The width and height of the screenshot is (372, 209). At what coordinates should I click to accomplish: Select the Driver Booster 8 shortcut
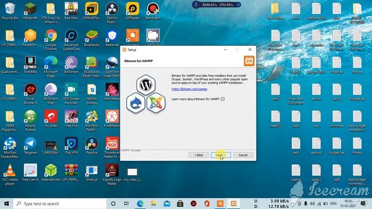tap(30, 94)
